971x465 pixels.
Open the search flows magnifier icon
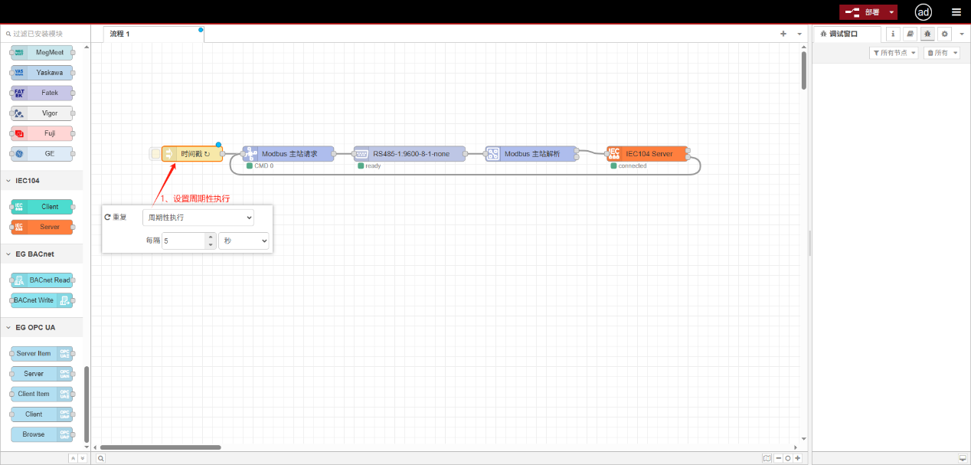pos(100,458)
